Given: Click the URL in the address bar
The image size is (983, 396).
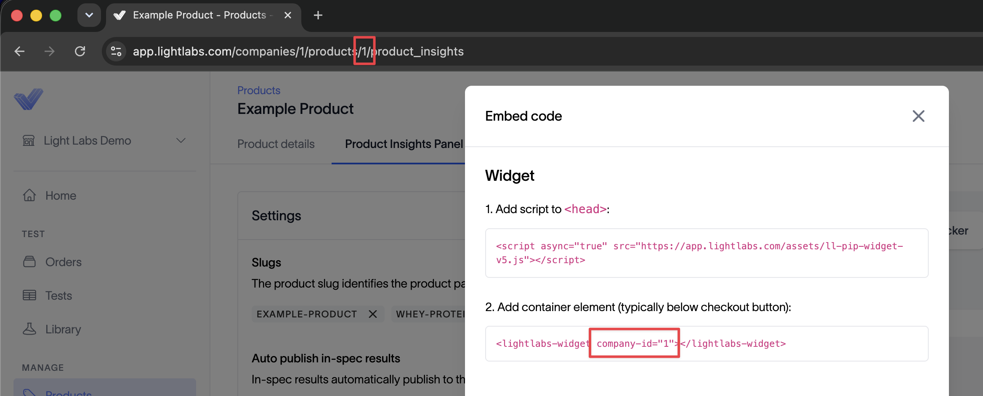Looking at the screenshot, I should point(298,51).
